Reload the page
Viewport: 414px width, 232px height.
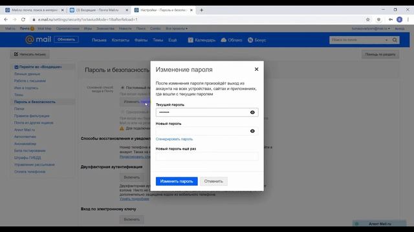(23, 19)
